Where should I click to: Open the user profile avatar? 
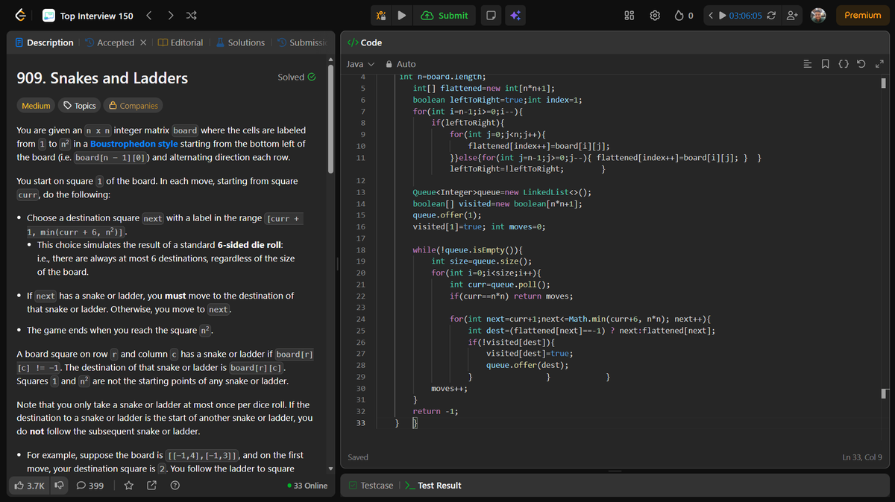tap(818, 15)
